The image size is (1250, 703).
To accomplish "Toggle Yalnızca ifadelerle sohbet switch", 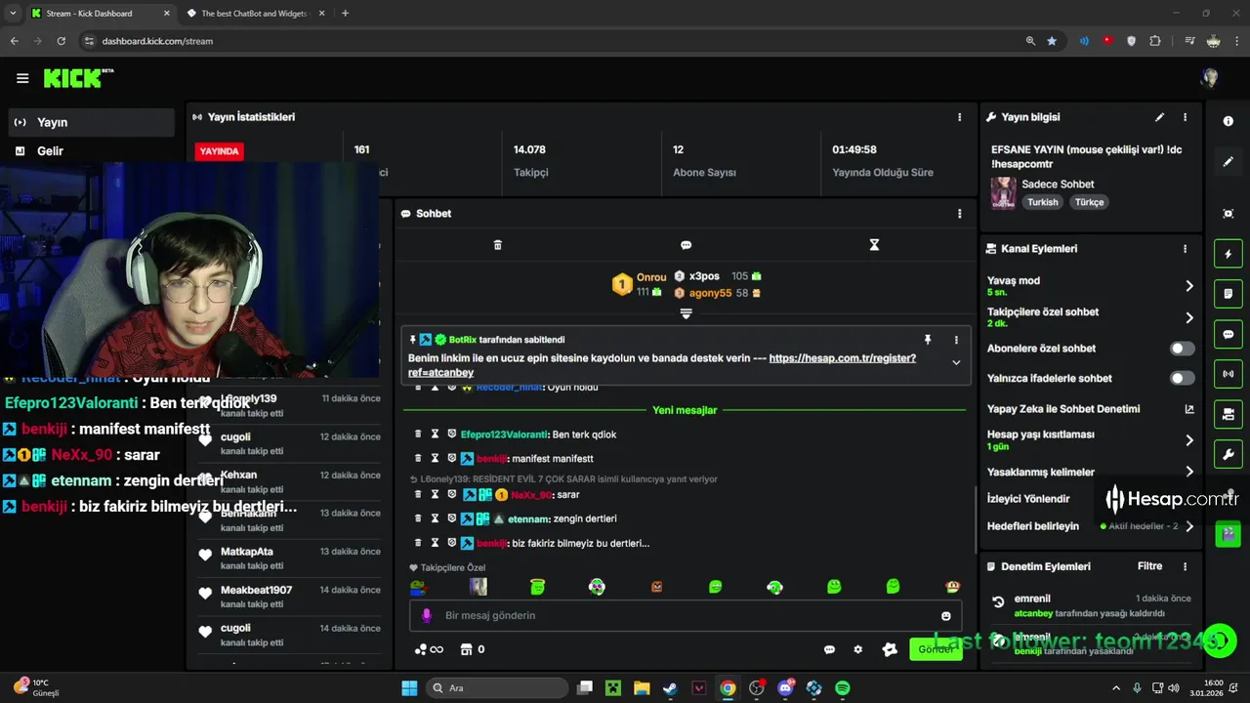I will click(1182, 379).
